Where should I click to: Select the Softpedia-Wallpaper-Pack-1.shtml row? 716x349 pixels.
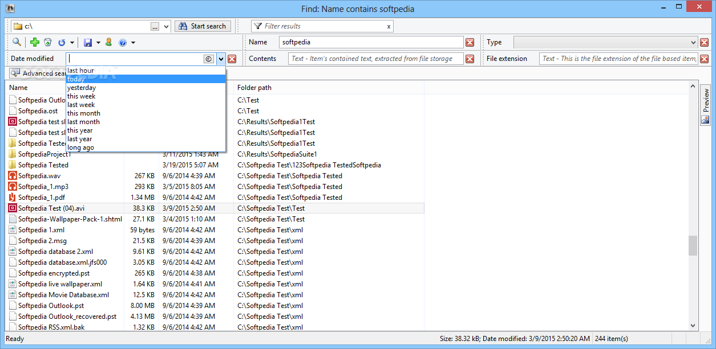tap(215, 219)
